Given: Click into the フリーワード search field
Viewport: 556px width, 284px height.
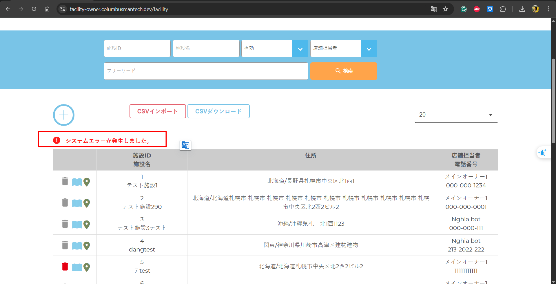Looking at the screenshot, I should click(x=206, y=71).
